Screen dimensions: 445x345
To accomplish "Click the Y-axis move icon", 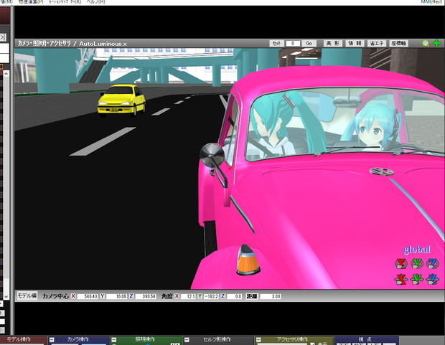I will point(416,279).
